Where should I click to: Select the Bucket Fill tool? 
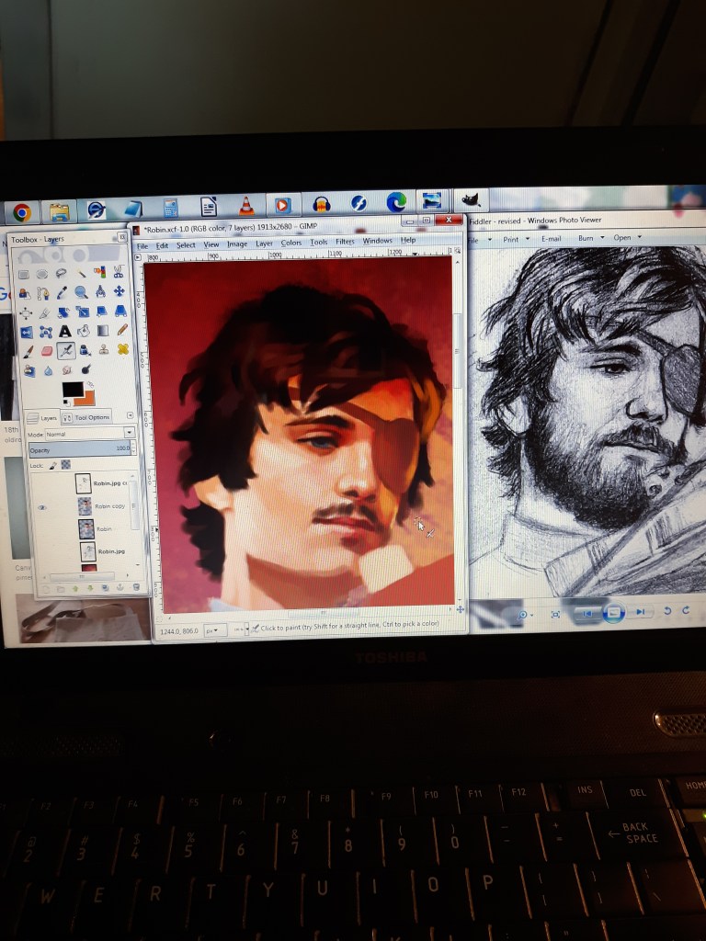click(x=84, y=331)
